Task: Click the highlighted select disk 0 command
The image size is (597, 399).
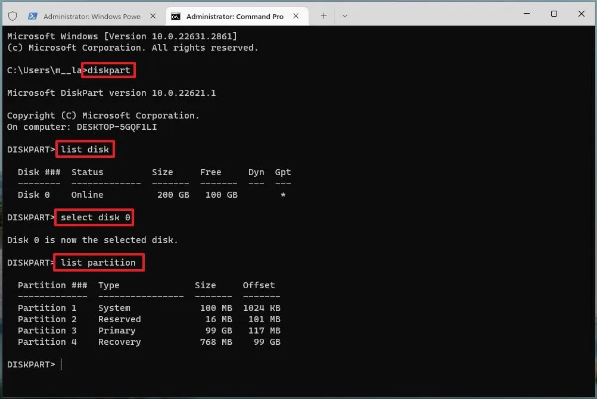Action: pos(94,217)
